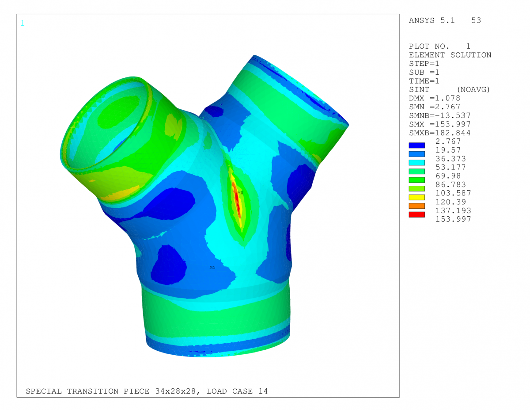Click the legend value 19.57
Viewport: 530px width, 410px height.
pos(448,150)
